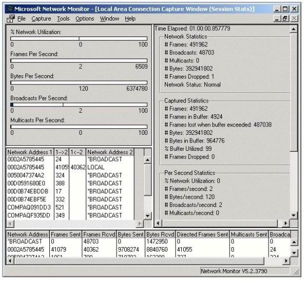Click the scroll up arrow in session stats list
The height and width of the screenshot is (281, 304).
(147, 160)
